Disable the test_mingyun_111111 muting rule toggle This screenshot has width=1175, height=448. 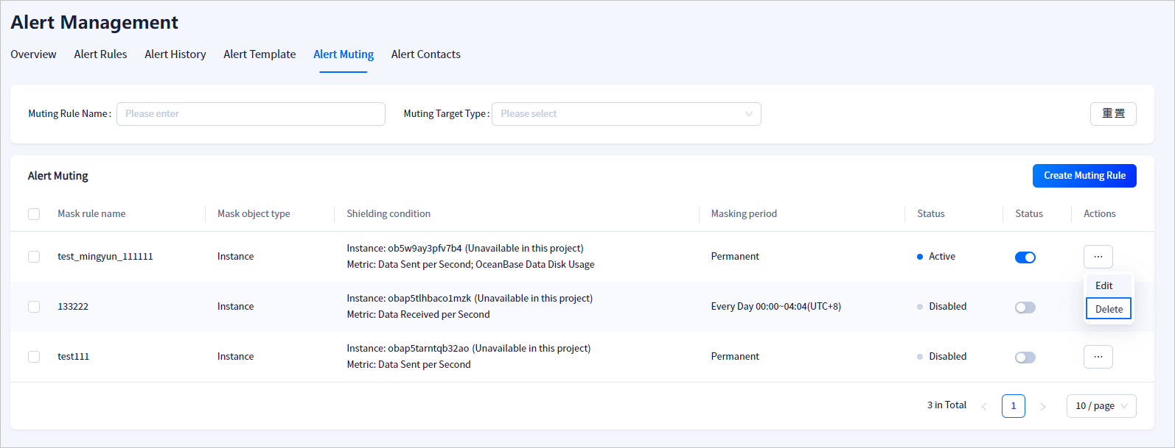point(1025,257)
